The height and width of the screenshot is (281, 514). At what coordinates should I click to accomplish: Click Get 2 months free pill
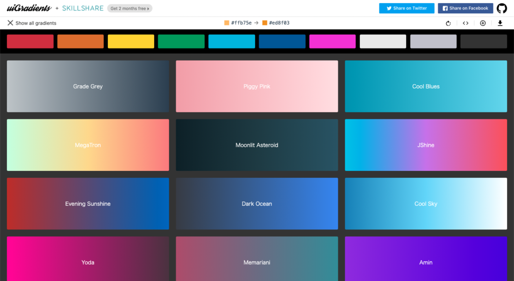130,9
